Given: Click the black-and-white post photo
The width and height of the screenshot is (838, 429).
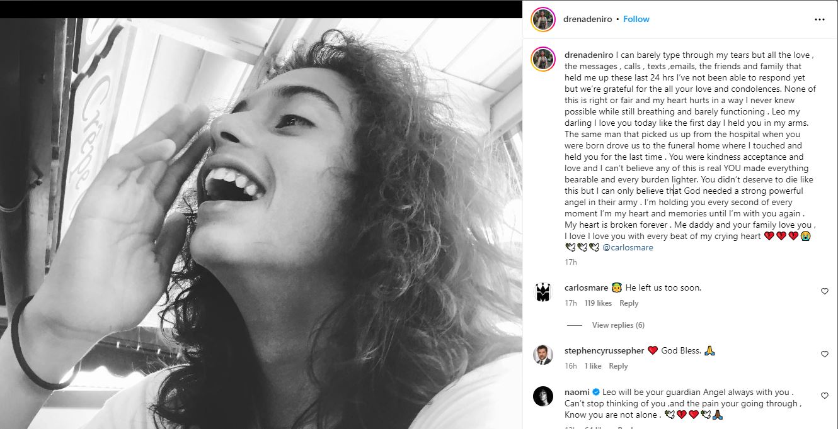Looking at the screenshot, I should (261, 223).
